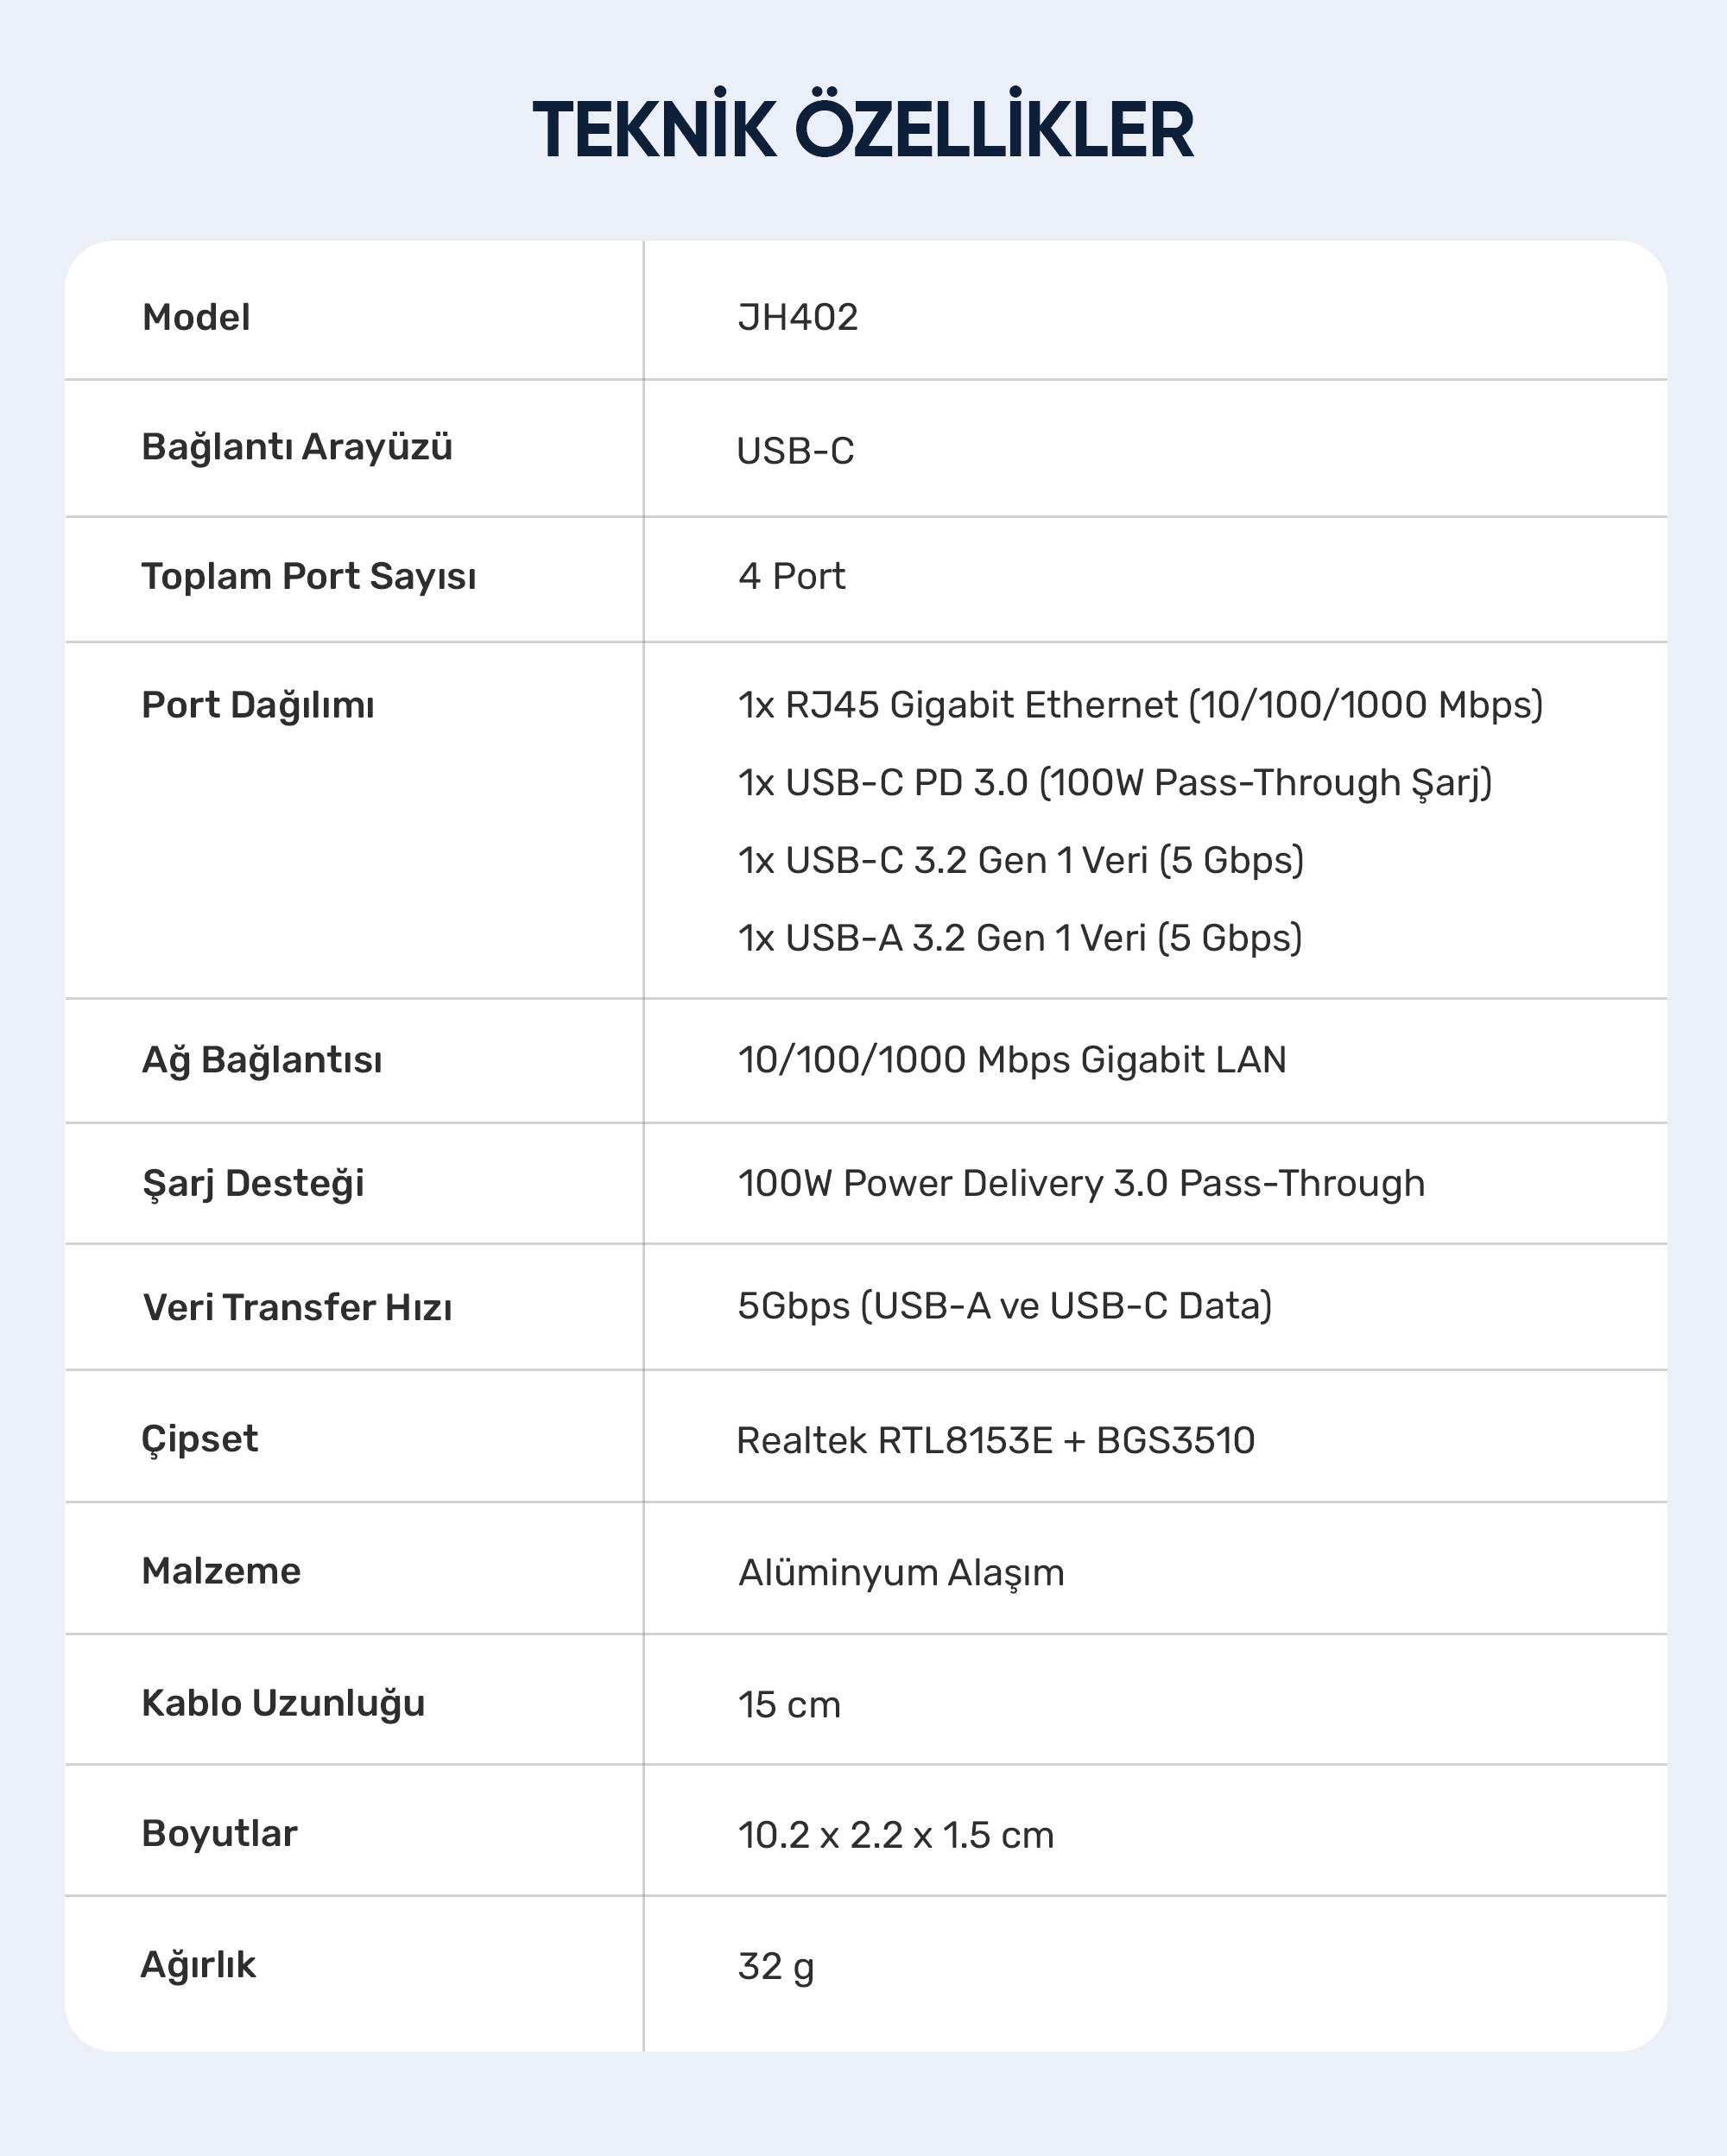Select the 32 g weight value
Viewport: 1727px width, 2156px height.
[776, 1967]
